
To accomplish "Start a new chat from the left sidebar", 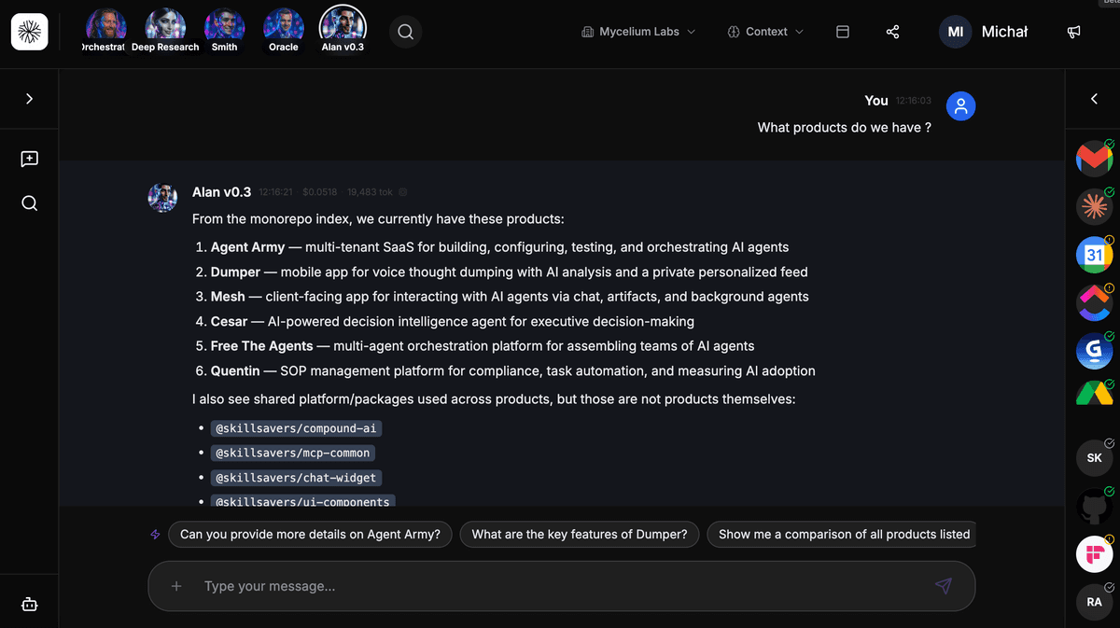I will coord(29,159).
